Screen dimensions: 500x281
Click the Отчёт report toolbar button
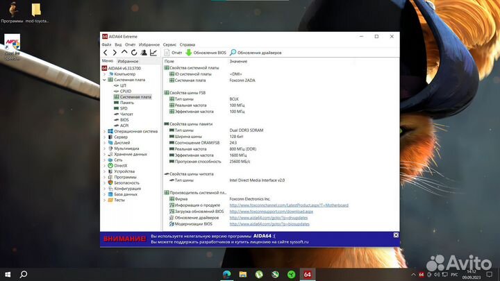[173, 53]
